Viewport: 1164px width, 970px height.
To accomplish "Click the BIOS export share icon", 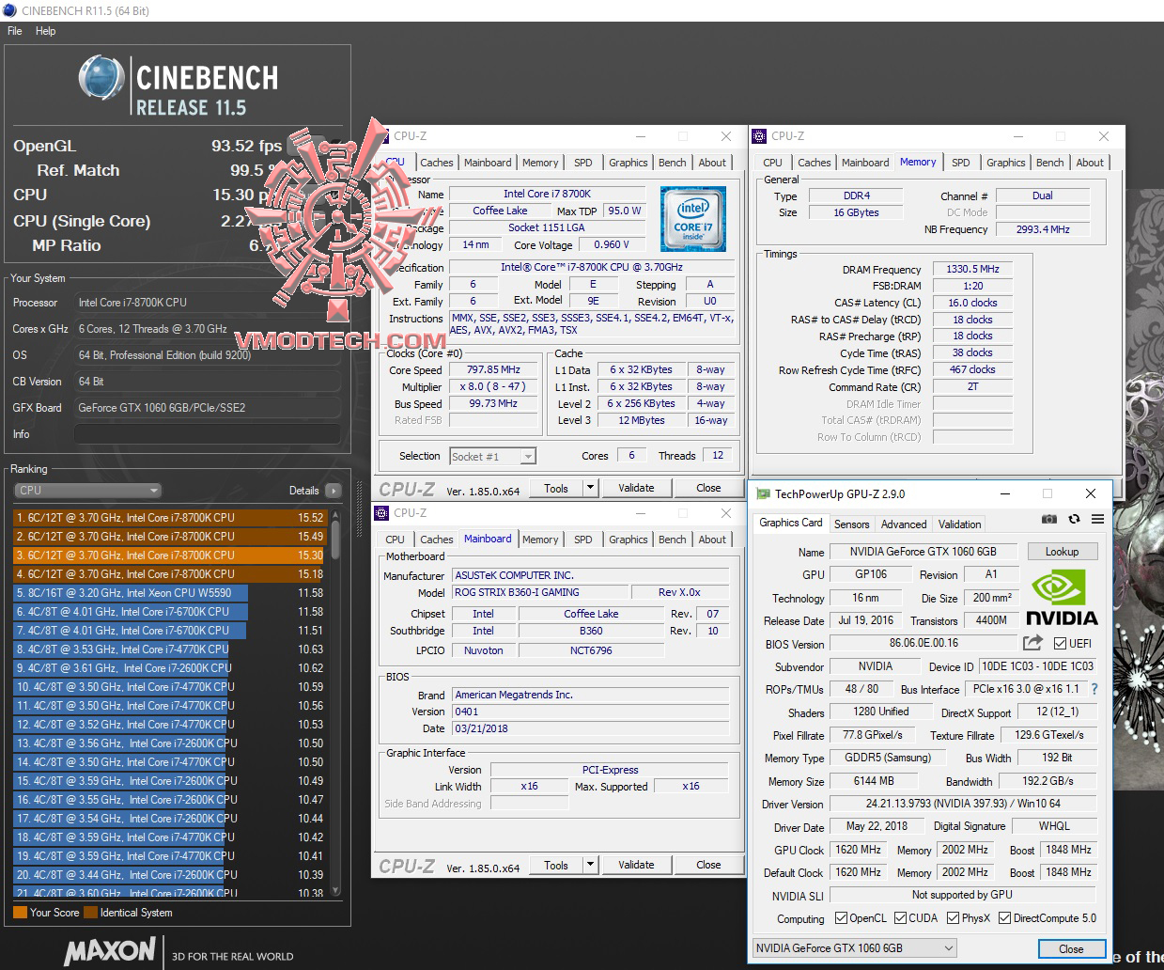I will (x=1032, y=643).
